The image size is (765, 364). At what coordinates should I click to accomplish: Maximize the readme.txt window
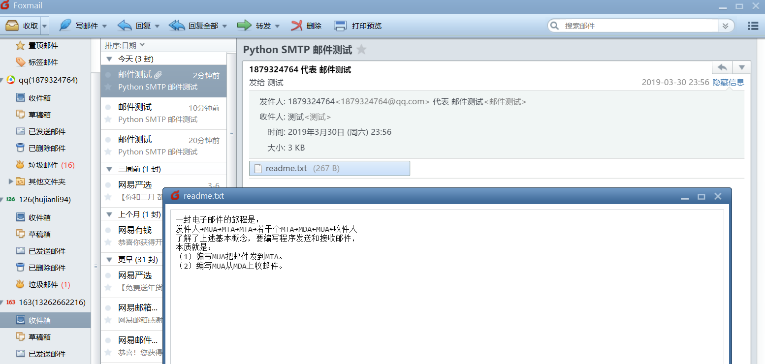click(701, 196)
